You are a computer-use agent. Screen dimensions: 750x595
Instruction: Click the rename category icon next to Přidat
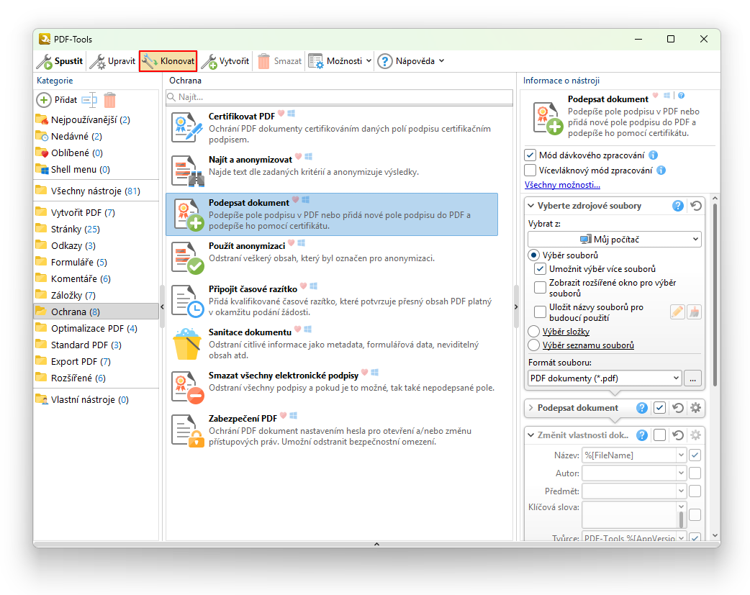coord(89,99)
